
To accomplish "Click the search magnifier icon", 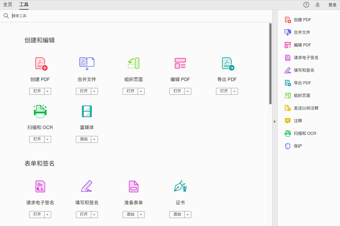I will point(6,16).
